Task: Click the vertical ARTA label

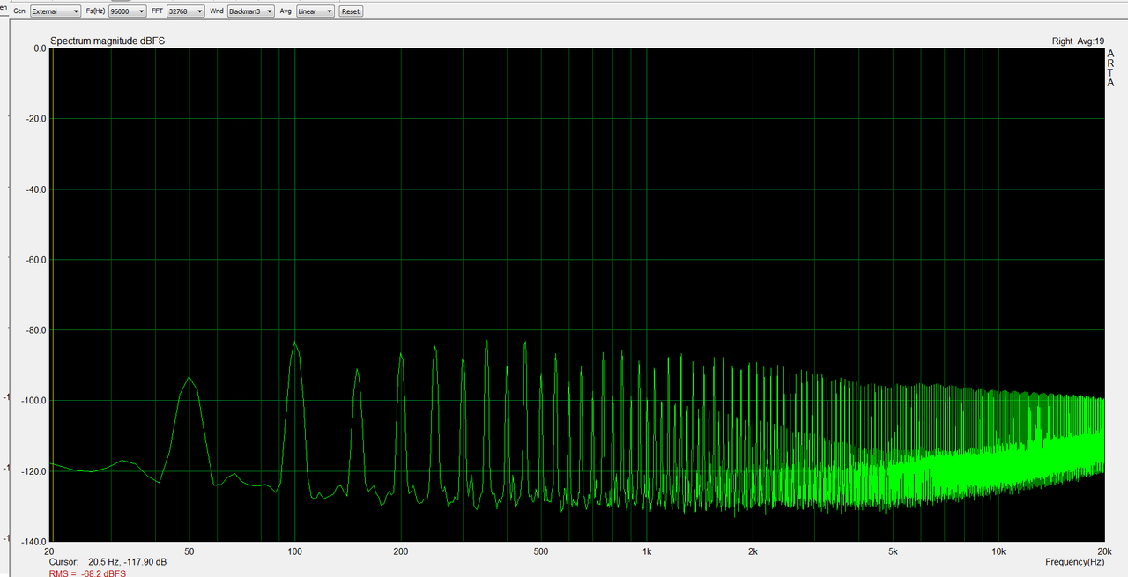Action: click(x=1110, y=69)
